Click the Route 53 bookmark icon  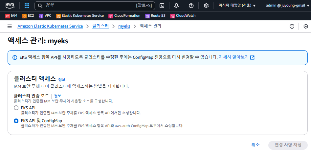pos(147,16)
